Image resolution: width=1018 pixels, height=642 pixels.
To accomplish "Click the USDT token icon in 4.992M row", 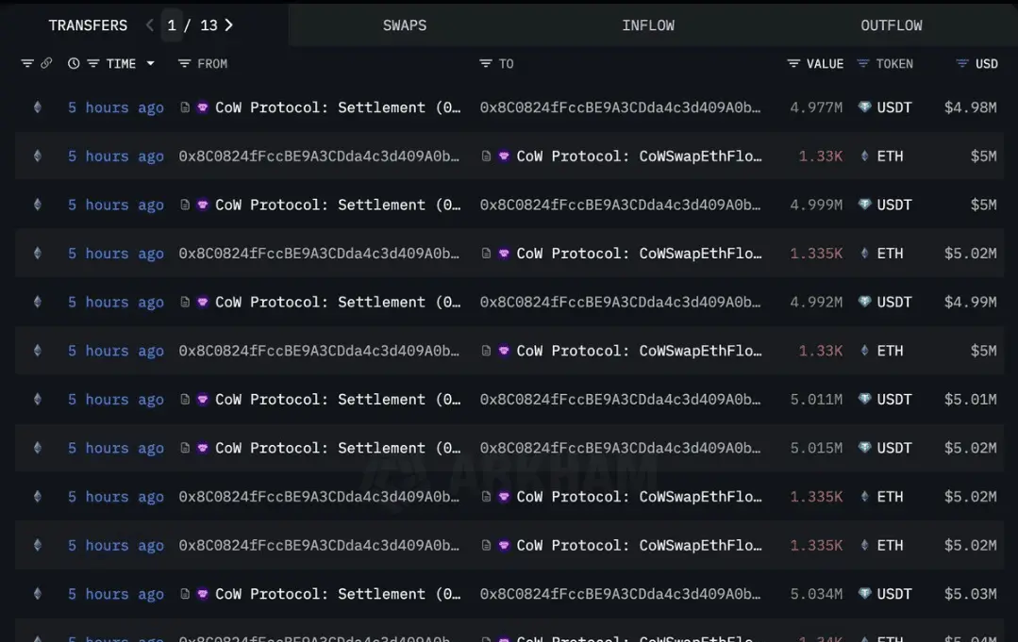I will 864,302.
